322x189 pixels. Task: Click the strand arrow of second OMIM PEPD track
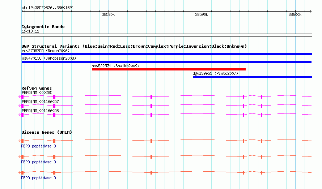tap(20, 157)
